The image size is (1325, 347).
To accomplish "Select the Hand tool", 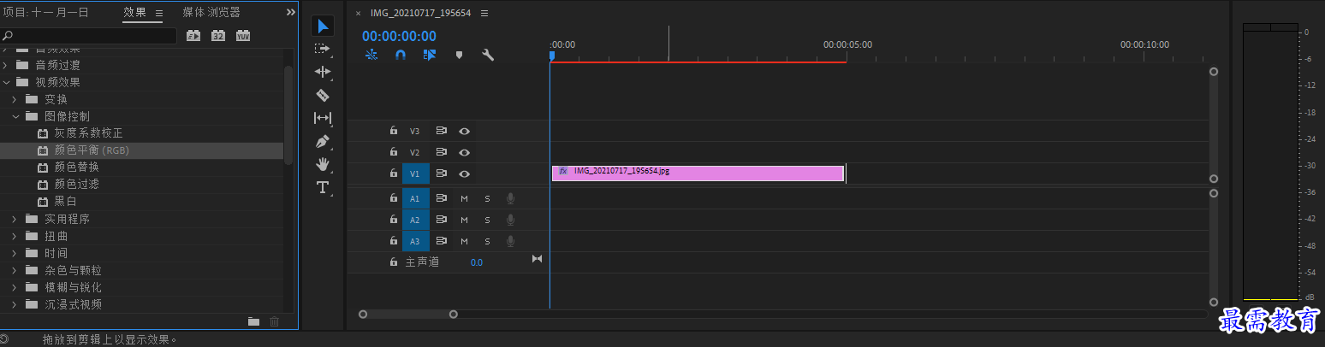I will tap(323, 164).
